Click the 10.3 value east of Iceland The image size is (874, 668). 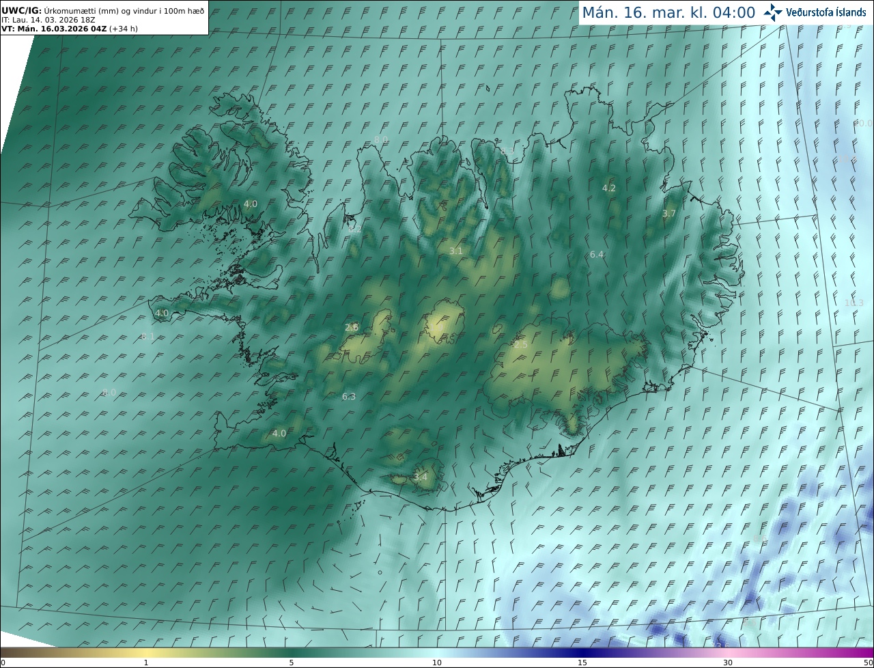[x=854, y=303]
